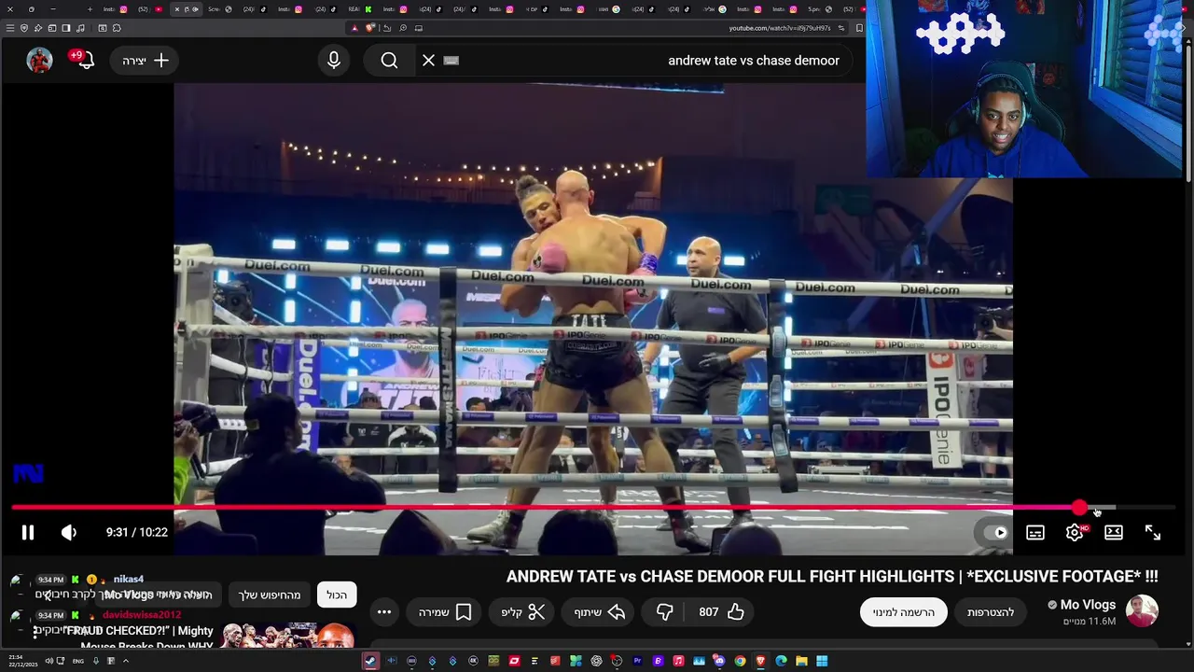Open Brave rewards triangle icon
1194x672 pixels.
[354, 28]
